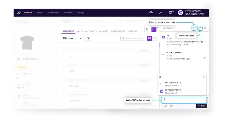Click the Search by attribute field
The image size is (226, 120).
[133, 38]
